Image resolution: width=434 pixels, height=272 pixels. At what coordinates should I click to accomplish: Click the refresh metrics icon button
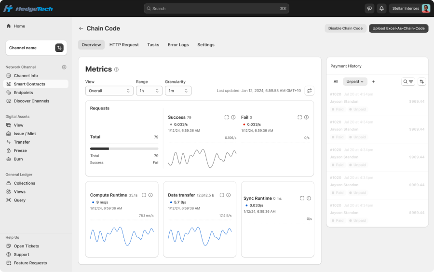coord(309,91)
